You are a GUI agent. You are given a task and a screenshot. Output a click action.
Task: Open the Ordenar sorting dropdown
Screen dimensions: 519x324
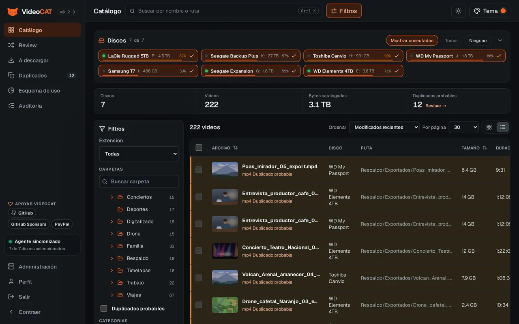384,127
